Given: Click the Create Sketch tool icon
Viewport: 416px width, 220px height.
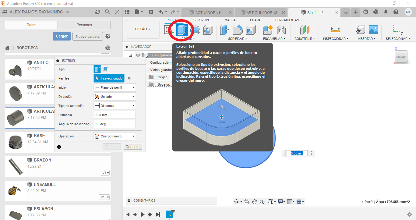Looking at the screenshot, I should 169,30.
